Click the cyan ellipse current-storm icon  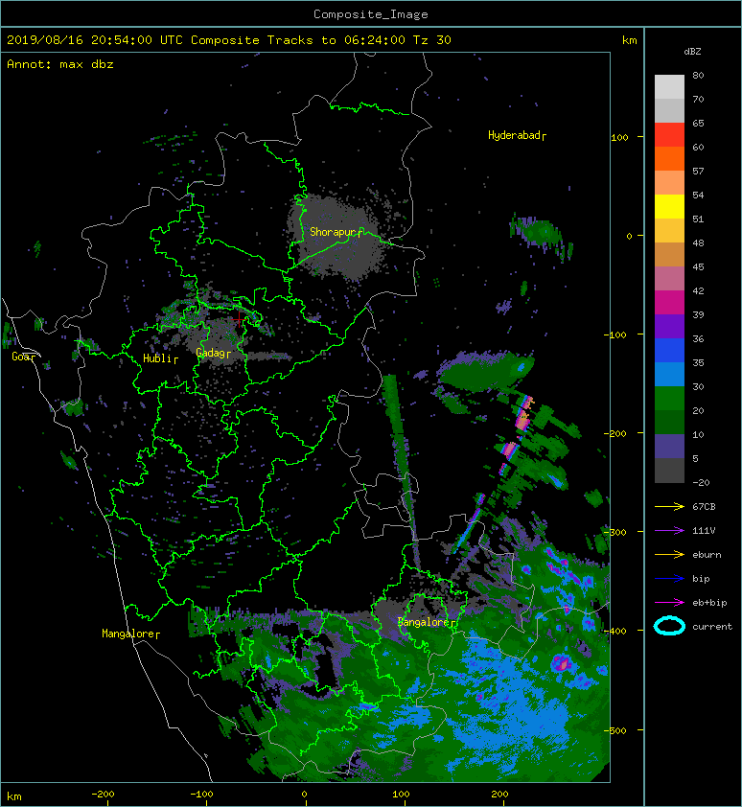click(669, 626)
